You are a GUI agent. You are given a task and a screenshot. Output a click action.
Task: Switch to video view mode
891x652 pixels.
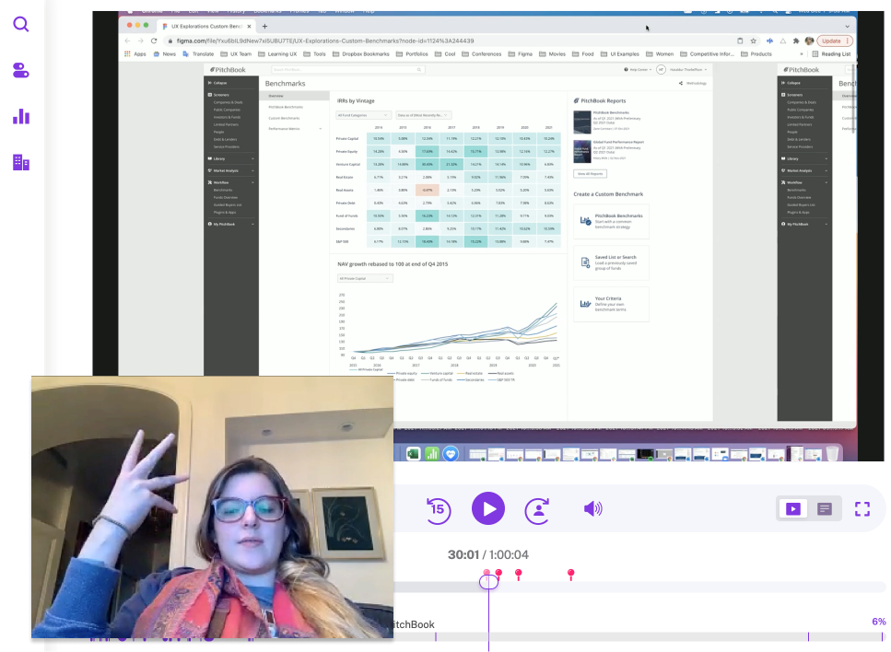tap(793, 509)
